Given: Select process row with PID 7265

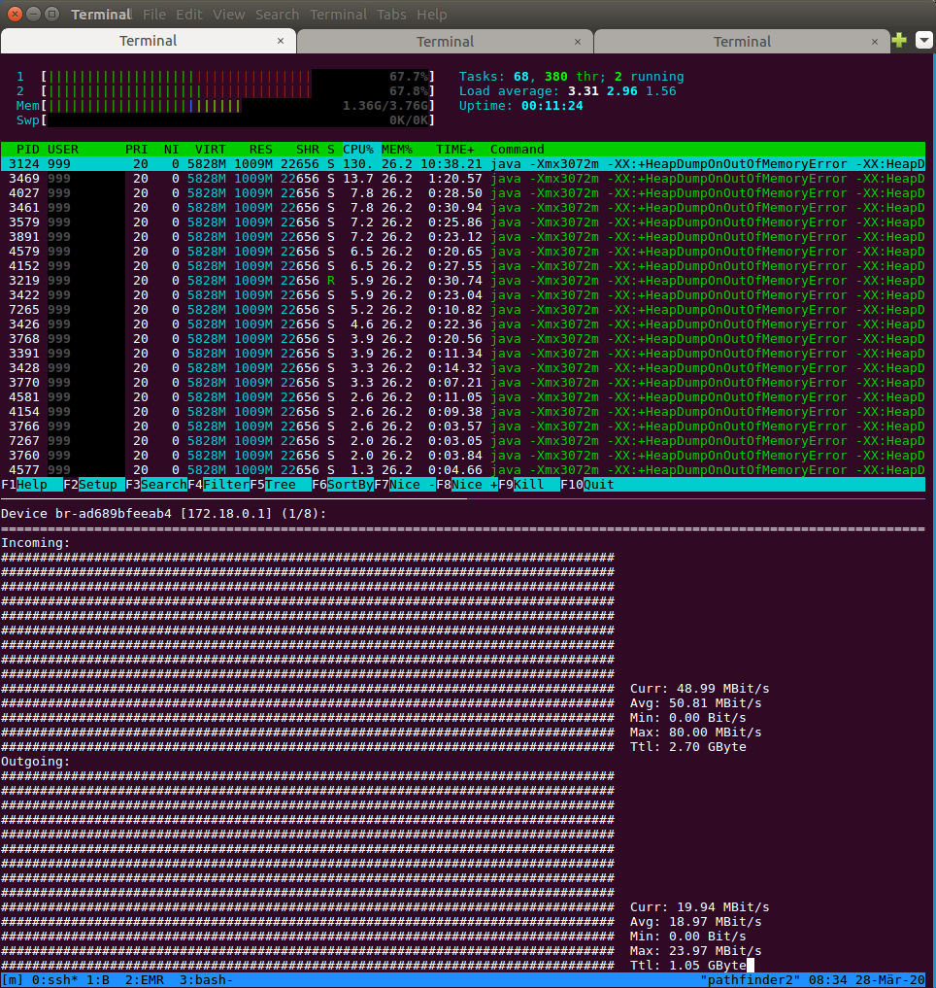Looking at the screenshot, I should click(463, 309).
